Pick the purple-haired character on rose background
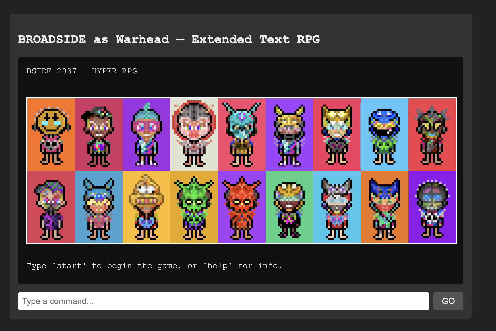496x331 pixels. [x=51, y=207]
